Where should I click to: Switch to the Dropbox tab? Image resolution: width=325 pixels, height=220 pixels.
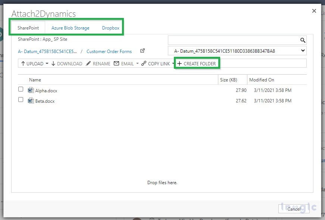coord(110,28)
